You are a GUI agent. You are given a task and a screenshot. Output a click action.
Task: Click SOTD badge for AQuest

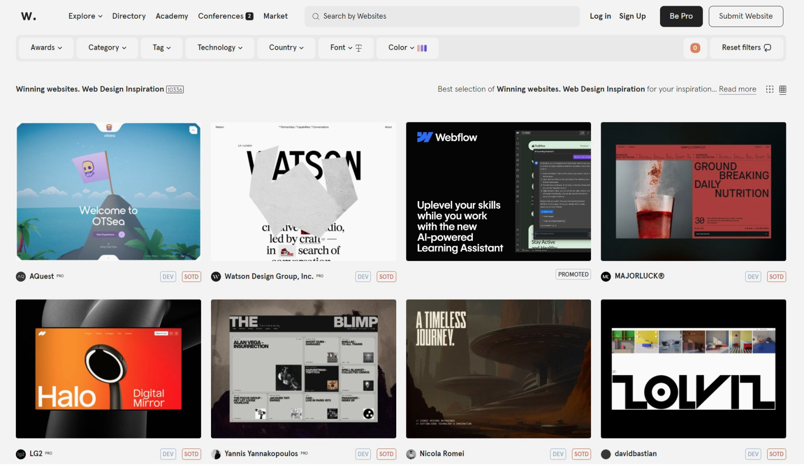pos(191,277)
